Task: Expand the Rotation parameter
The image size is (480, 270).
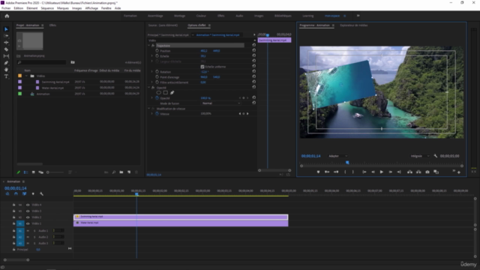Action: pyautogui.click(x=151, y=71)
